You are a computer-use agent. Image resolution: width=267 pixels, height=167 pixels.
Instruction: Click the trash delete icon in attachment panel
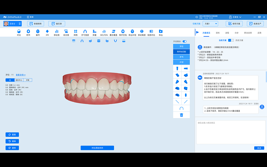coord(182,115)
